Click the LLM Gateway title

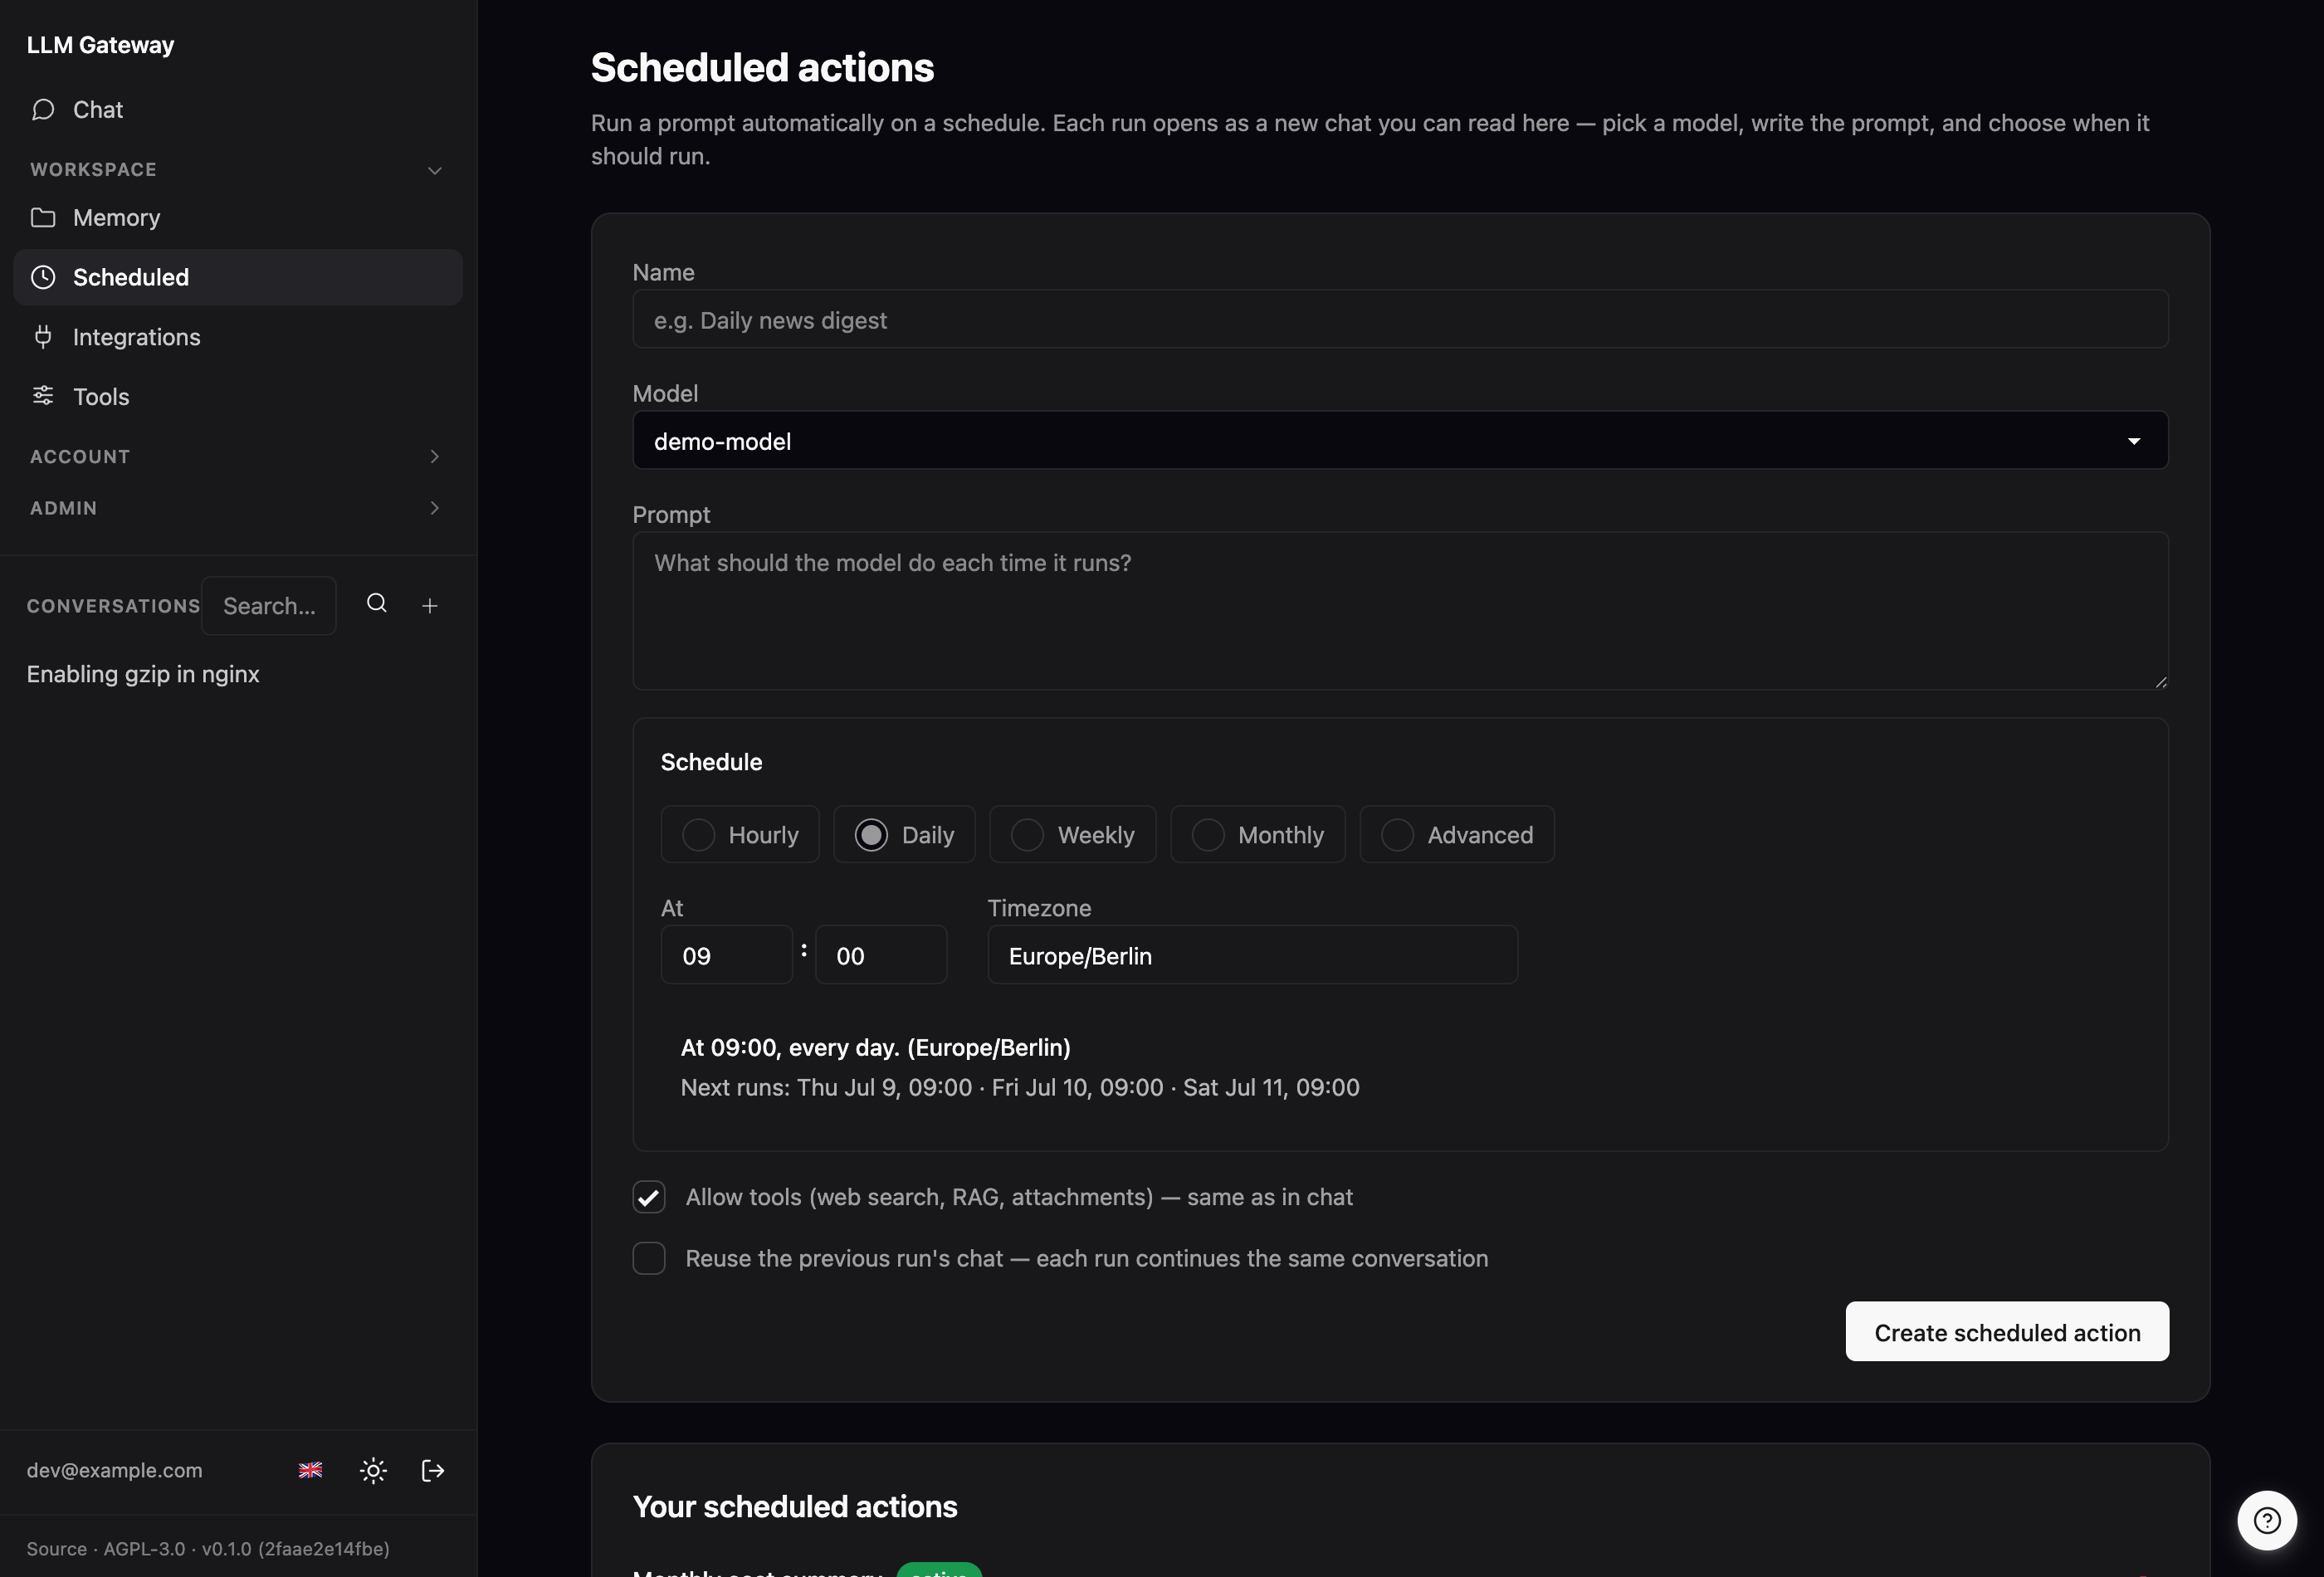(100, 45)
